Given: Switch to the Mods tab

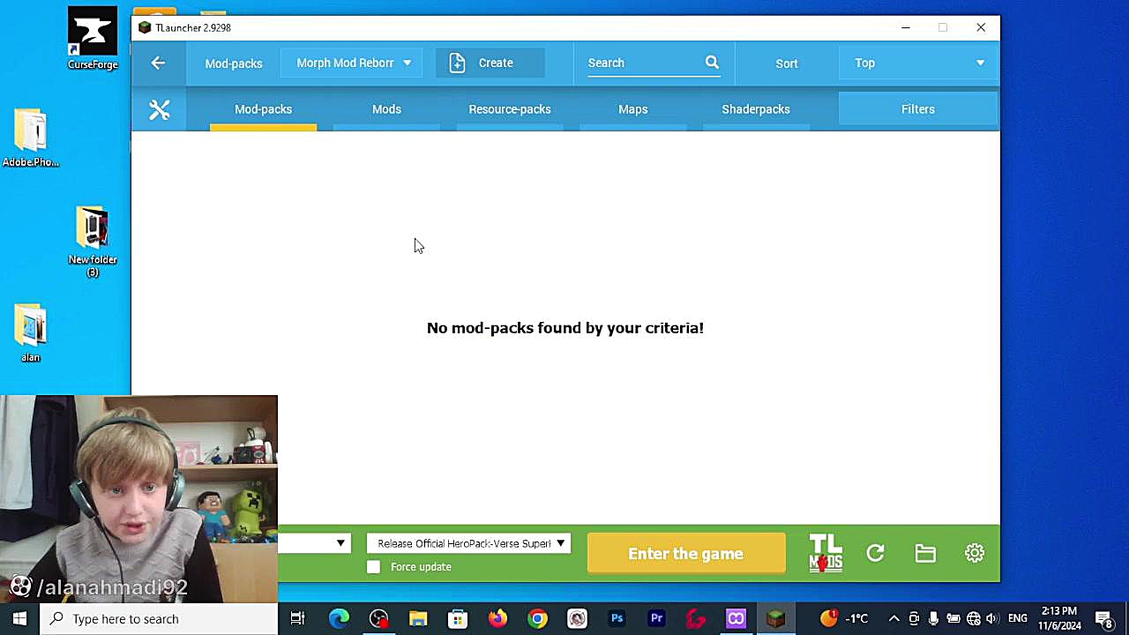Looking at the screenshot, I should [x=386, y=109].
